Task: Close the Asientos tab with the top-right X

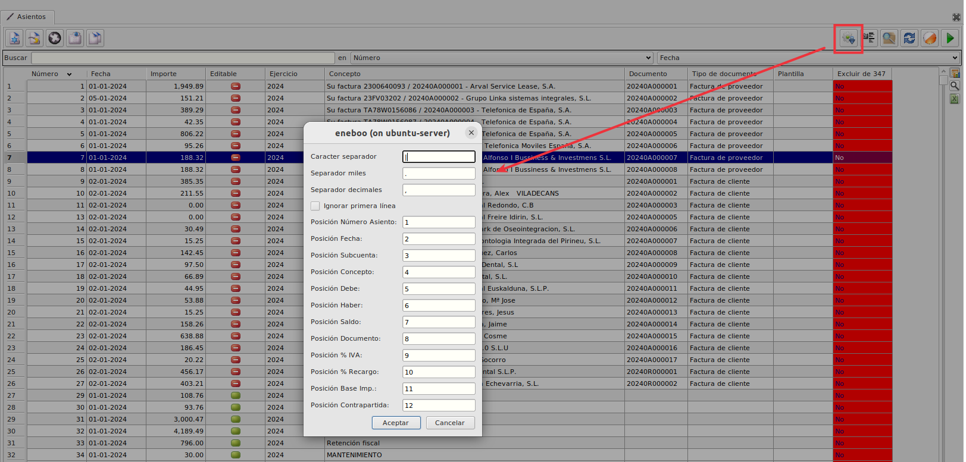Action: tap(956, 17)
